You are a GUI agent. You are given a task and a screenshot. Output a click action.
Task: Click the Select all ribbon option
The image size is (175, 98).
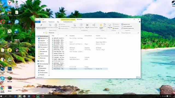coord(126,24)
